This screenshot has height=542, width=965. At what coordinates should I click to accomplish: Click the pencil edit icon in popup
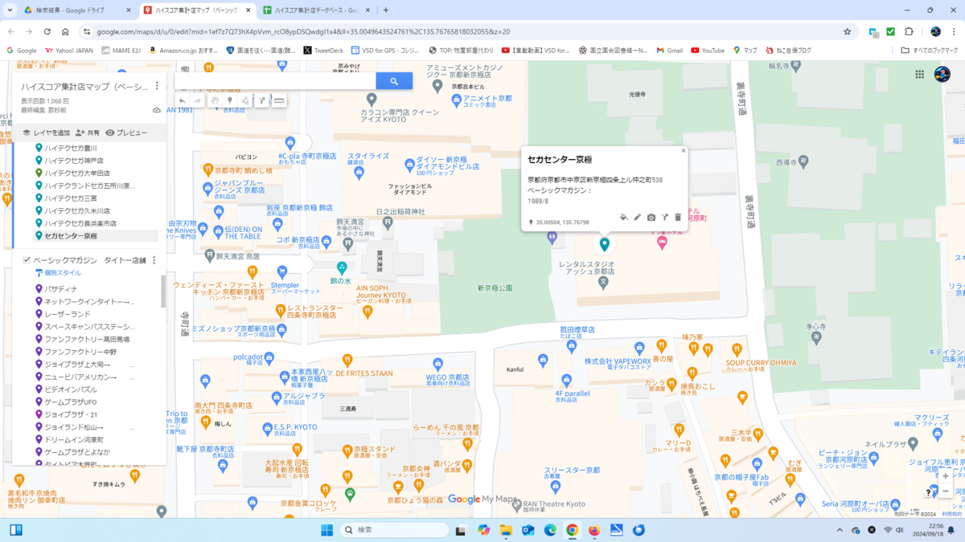pos(638,217)
